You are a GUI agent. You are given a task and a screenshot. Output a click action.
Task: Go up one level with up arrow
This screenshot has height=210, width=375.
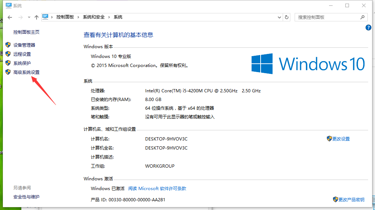pos(36,17)
